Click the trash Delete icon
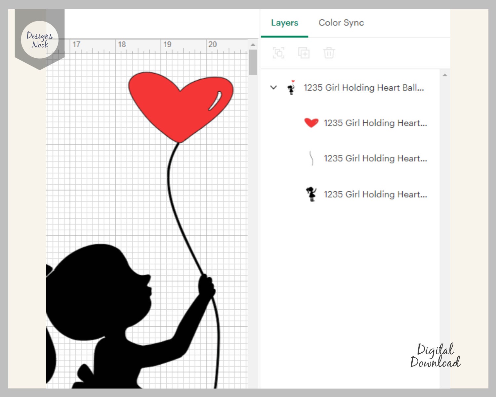The height and width of the screenshot is (397, 496). [x=328, y=53]
